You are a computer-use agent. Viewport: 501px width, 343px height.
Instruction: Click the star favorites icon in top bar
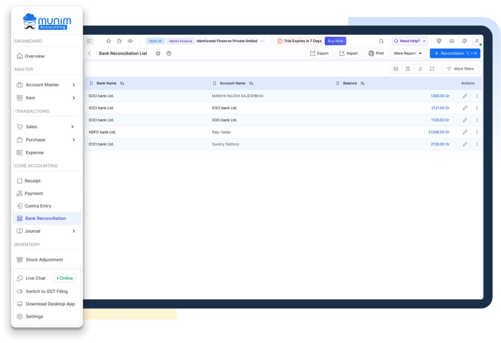pos(108,41)
